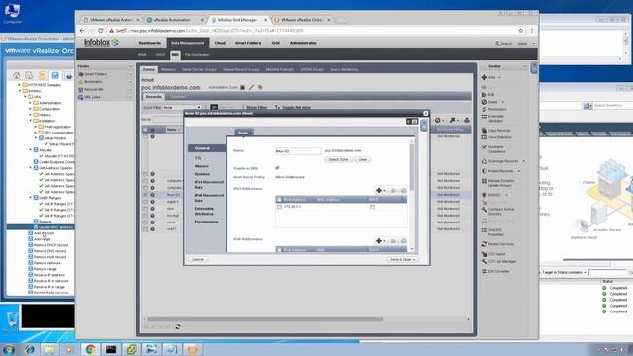Click Hostname Compliance in the Toolbar panel
The width and height of the screenshot is (633, 356).
[497, 149]
